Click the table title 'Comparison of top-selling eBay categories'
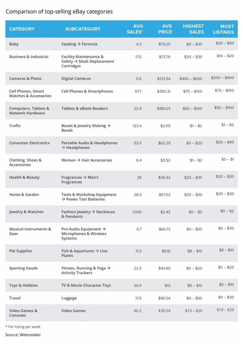The height and width of the screenshot is (347, 243). (x=59, y=12)
